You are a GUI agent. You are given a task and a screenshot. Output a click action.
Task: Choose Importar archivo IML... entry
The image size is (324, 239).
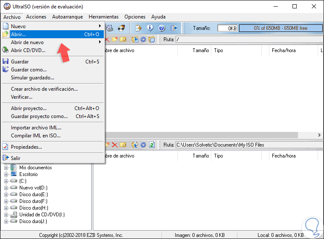53,128
